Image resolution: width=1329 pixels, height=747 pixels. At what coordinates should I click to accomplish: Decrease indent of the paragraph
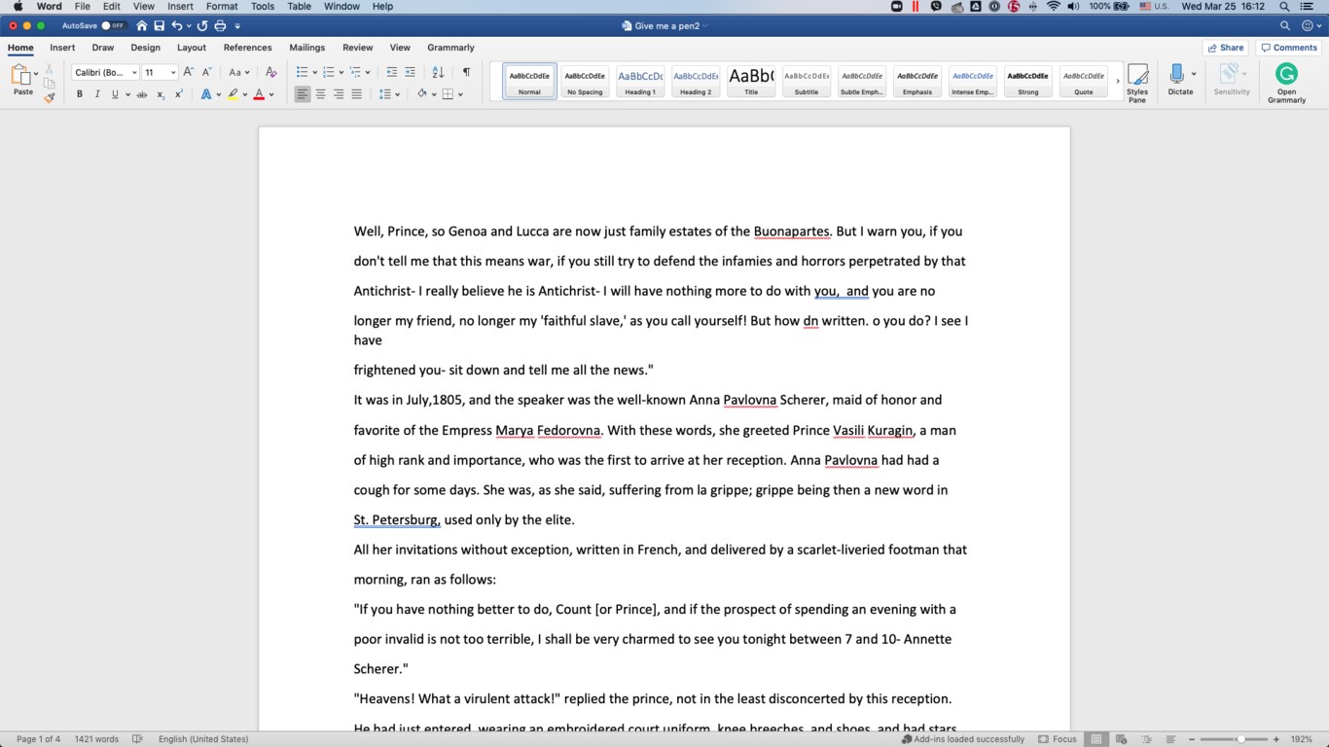(391, 72)
